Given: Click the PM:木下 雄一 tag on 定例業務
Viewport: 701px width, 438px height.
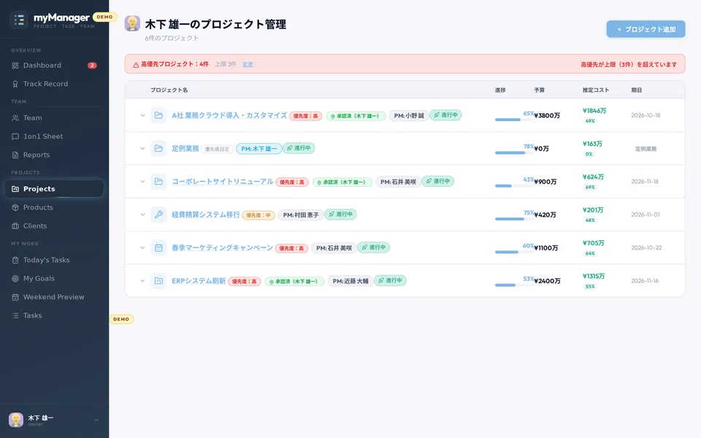Looking at the screenshot, I should (258, 148).
